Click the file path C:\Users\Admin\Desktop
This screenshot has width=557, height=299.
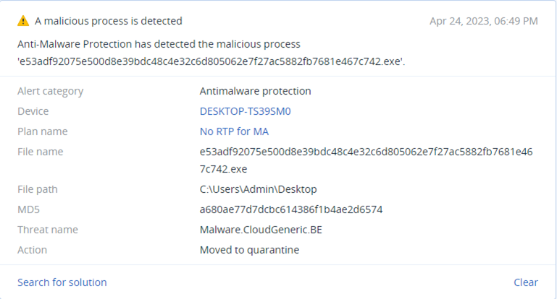pyautogui.click(x=259, y=189)
